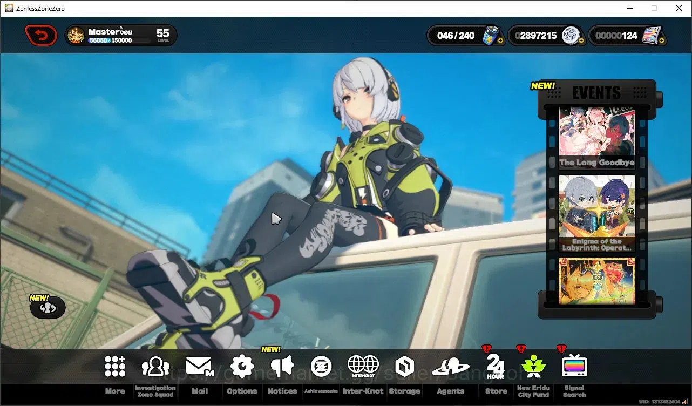Close the ZenlessZoneZero window
Screen dimensions: 692x406
tap(679, 8)
